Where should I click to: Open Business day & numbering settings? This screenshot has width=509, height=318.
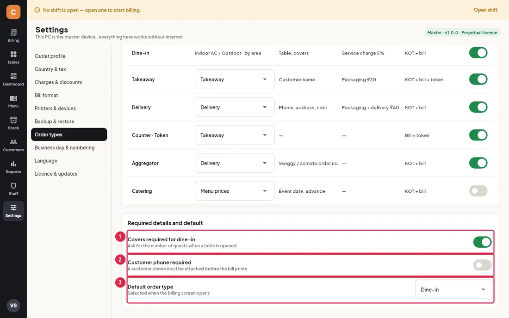tap(69, 147)
